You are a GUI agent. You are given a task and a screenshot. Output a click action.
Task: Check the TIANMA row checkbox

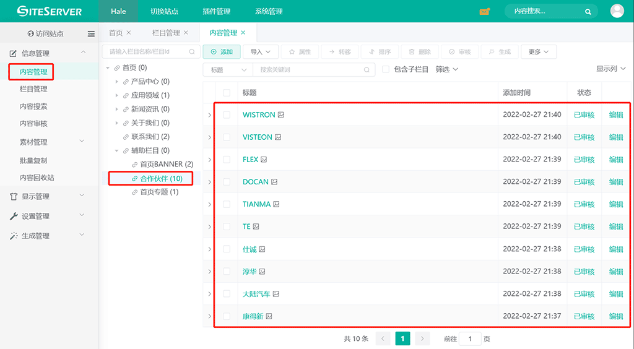pos(227,204)
